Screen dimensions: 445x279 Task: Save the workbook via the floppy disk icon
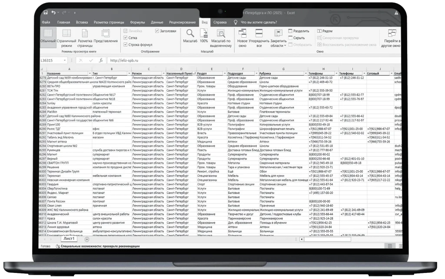tap(46, 13)
